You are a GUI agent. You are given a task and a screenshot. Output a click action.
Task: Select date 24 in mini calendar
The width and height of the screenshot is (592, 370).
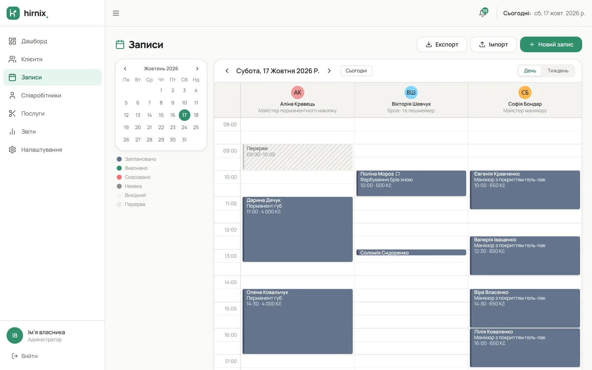click(184, 127)
